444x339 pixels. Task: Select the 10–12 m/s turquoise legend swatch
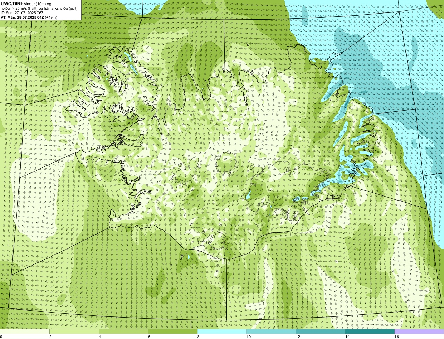click(x=271, y=332)
